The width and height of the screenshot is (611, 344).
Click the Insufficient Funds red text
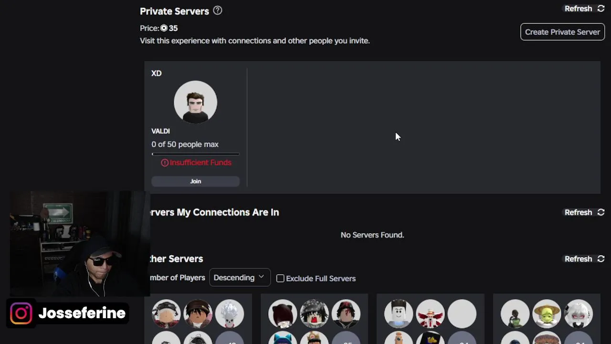(200, 162)
